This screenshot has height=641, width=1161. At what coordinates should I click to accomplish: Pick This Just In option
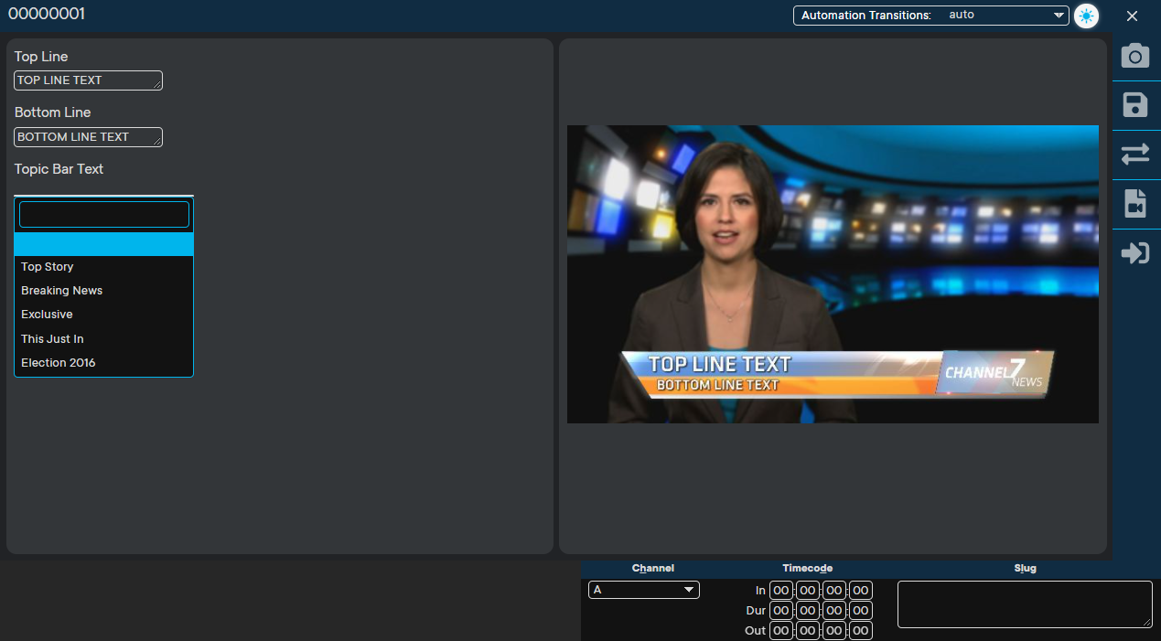tap(52, 339)
